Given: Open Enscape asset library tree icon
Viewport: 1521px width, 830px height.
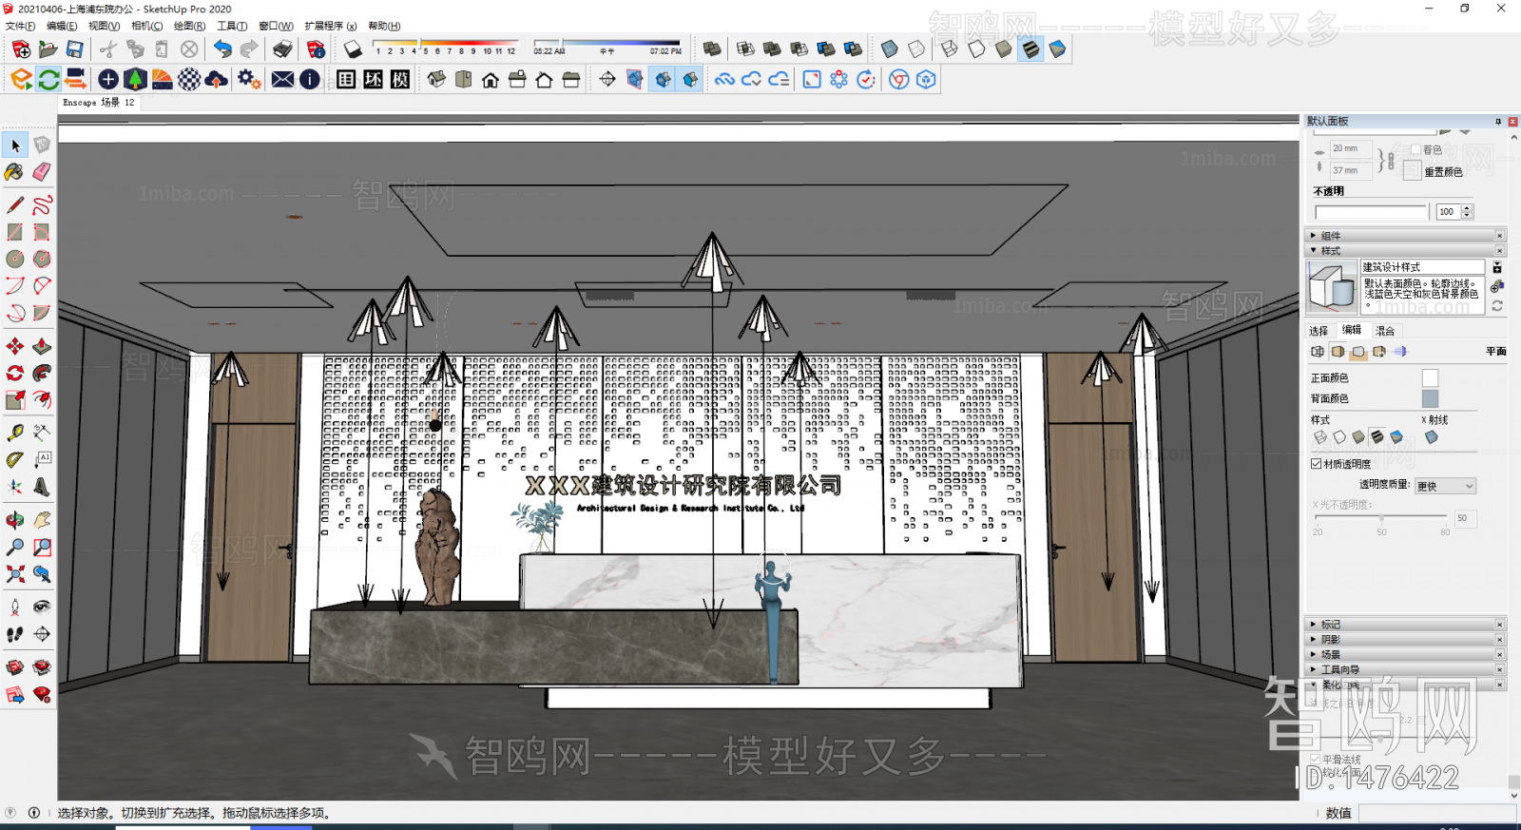Looking at the screenshot, I should (x=135, y=79).
